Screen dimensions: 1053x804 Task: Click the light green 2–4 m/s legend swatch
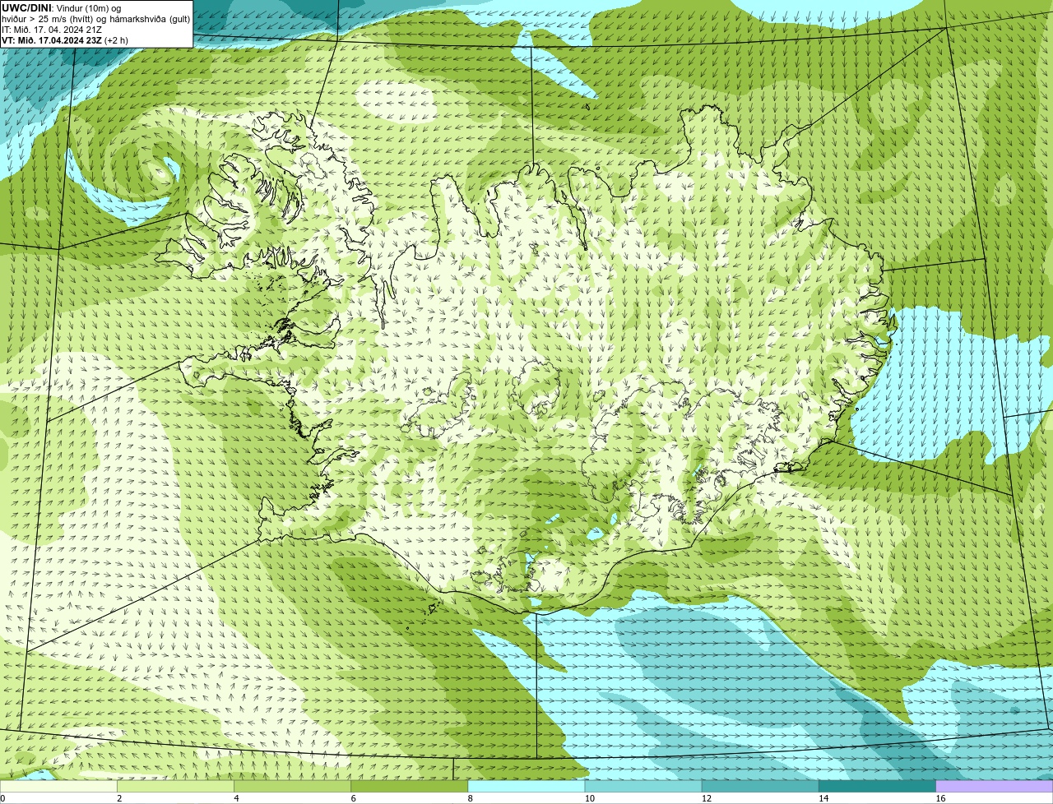[x=175, y=786]
